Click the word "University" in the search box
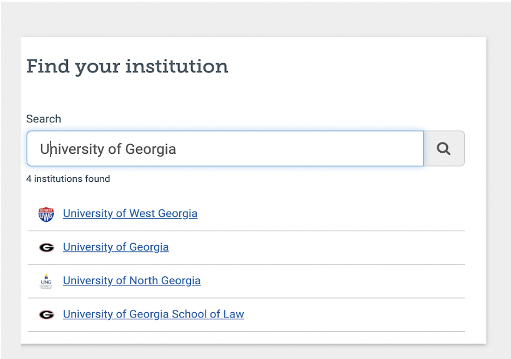511x359 pixels. tap(72, 149)
